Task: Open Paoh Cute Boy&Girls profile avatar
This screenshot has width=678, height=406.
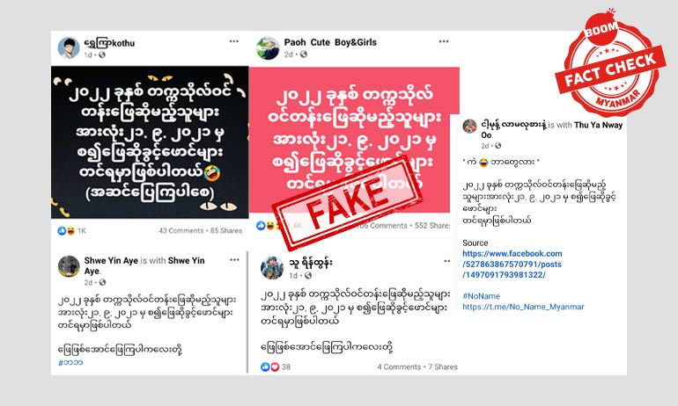Action: (x=268, y=47)
